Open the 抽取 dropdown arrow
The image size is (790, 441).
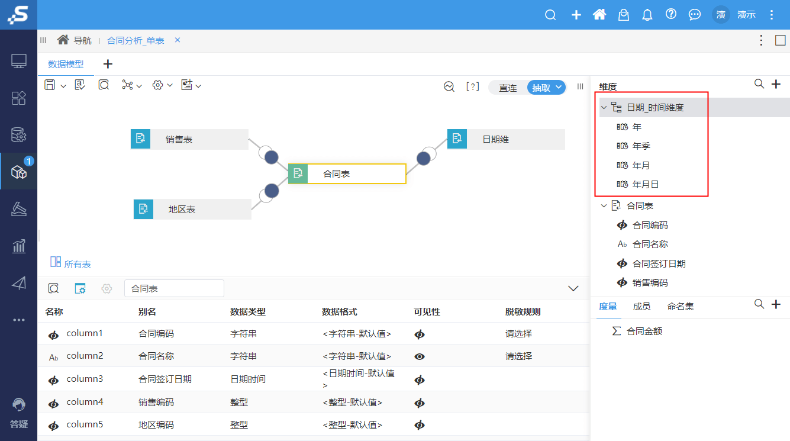(x=559, y=87)
